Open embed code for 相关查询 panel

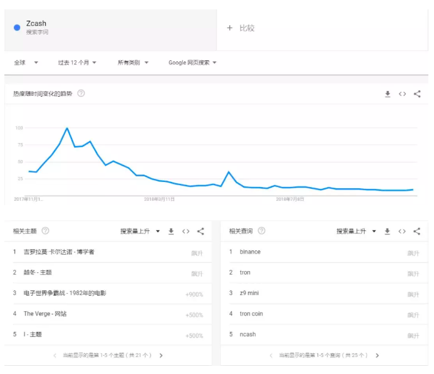(x=402, y=231)
